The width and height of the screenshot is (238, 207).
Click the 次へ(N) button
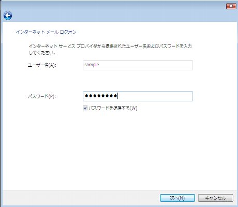(x=177, y=198)
